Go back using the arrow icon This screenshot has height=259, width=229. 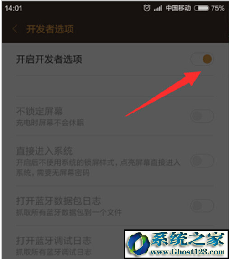point(15,29)
